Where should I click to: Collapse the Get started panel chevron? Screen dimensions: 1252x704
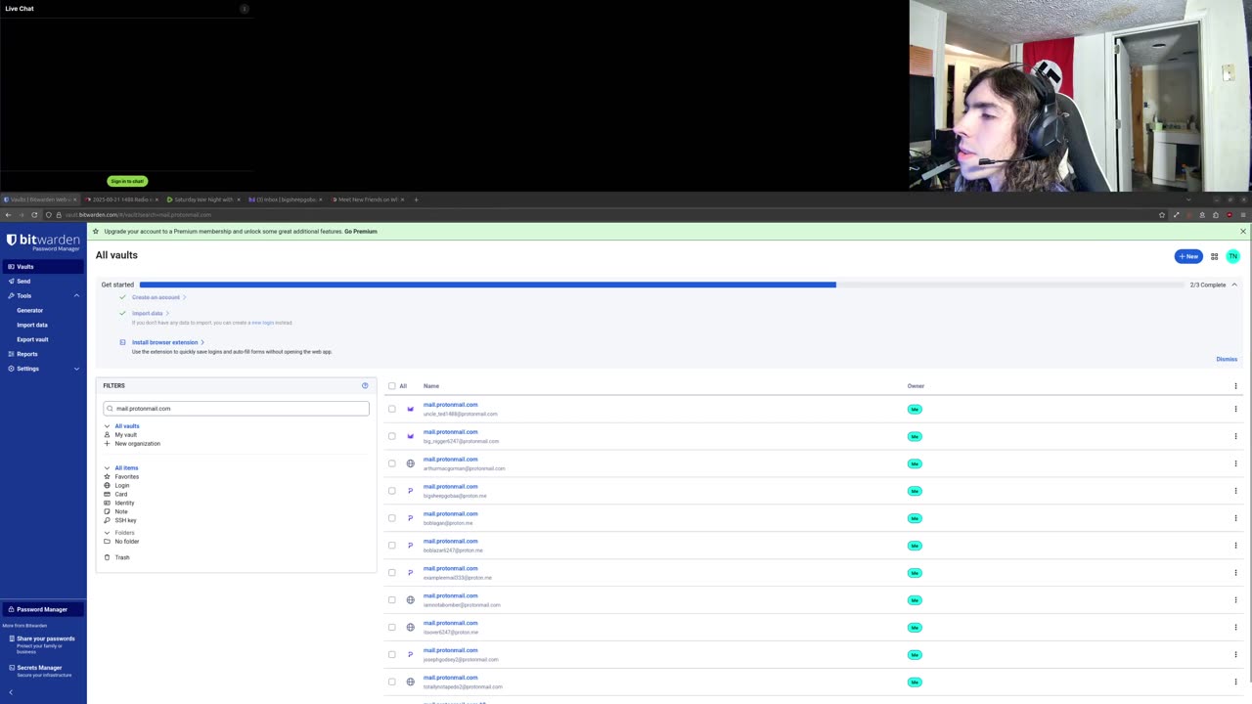tap(1234, 285)
